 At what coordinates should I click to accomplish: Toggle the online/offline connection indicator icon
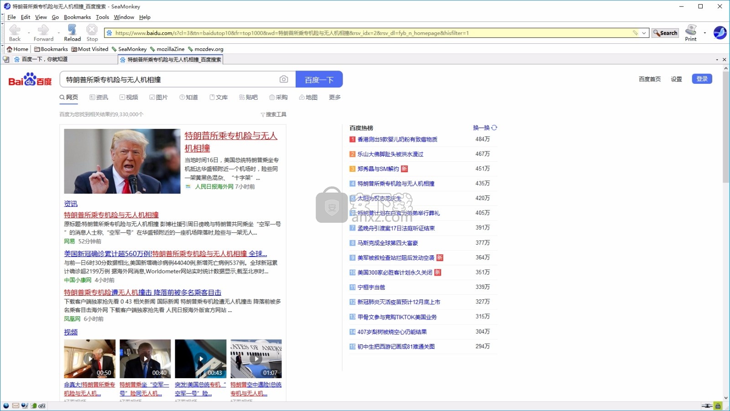(707, 406)
